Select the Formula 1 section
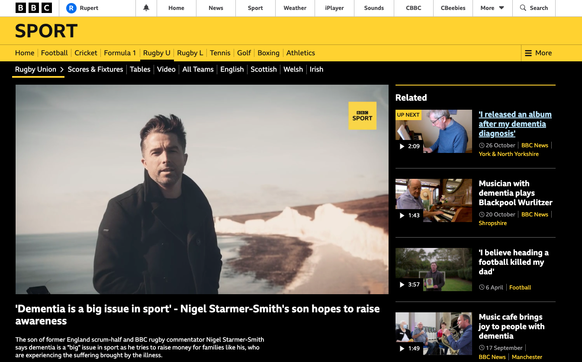The height and width of the screenshot is (362, 582). [120, 53]
